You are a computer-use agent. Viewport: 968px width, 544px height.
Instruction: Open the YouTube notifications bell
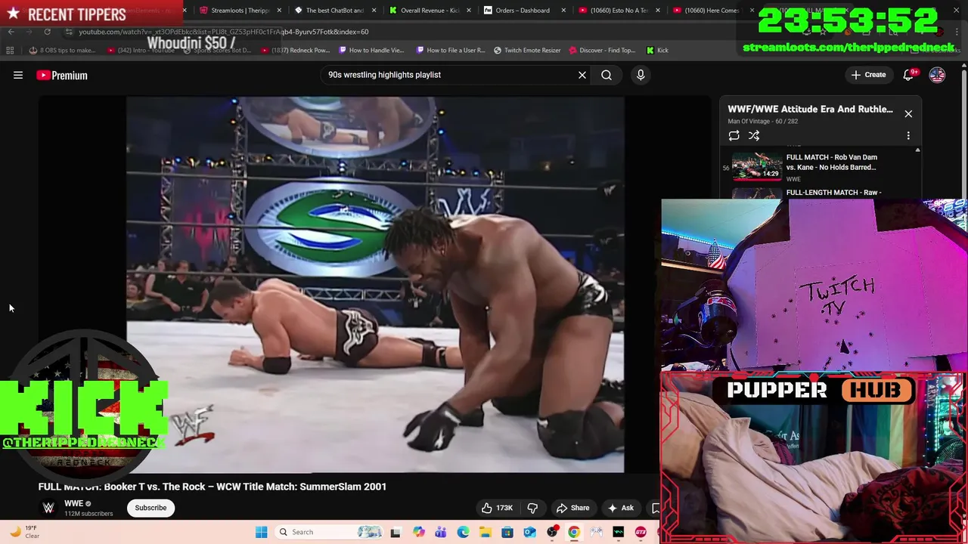pyautogui.click(x=908, y=75)
